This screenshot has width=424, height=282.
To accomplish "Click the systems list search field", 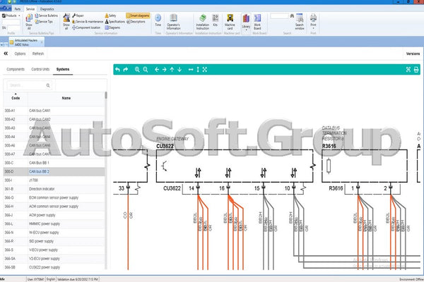I will [x=29, y=85].
